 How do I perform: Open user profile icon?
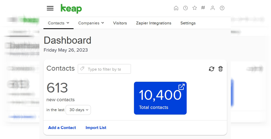(213, 8)
